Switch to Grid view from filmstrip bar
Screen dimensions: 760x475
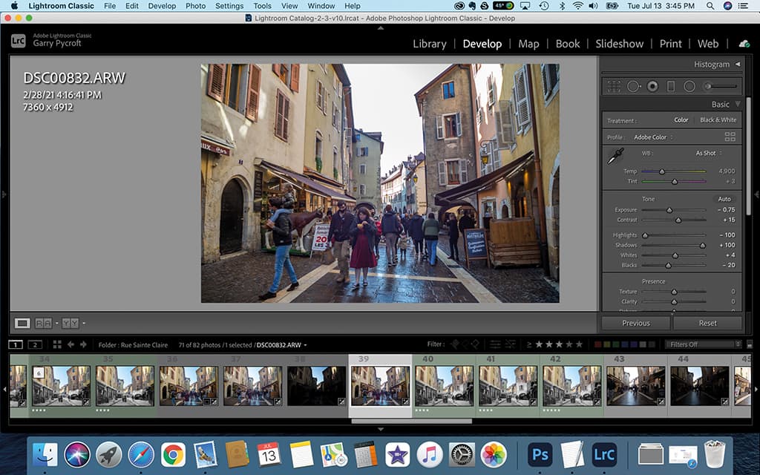click(57, 344)
